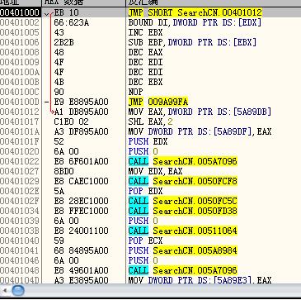Select the highlighted address 00401000

click(x=20, y=12)
